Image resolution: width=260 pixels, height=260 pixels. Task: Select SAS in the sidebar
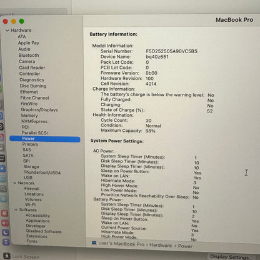pos(27,149)
